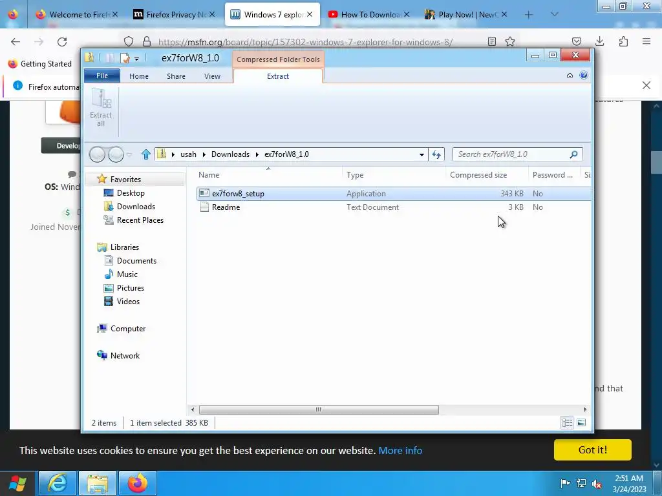The width and height of the screenshot is (662, 496).
Task: Click the Explorer Back navigation button
Action: pos(97,154)
